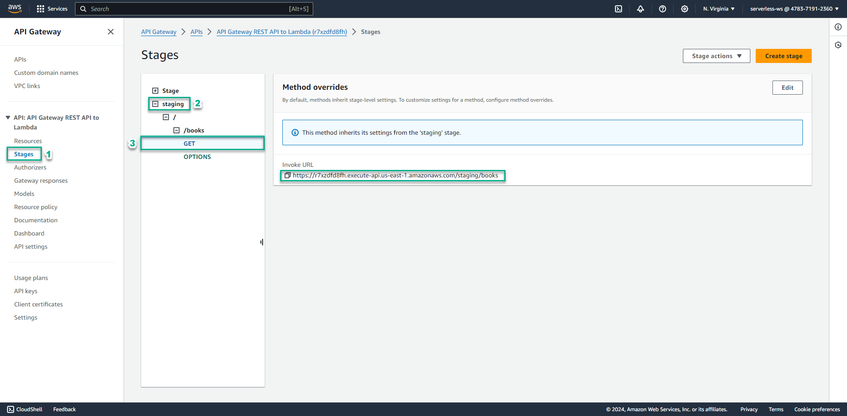Screen dimensions: 847x416
Task: Open Resource policy
Action: (36, 207)
